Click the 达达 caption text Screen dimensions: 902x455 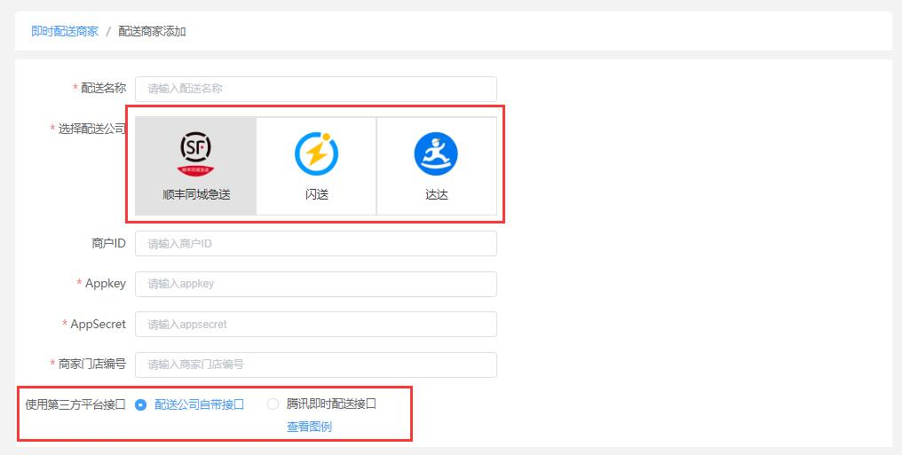point(437,195)
